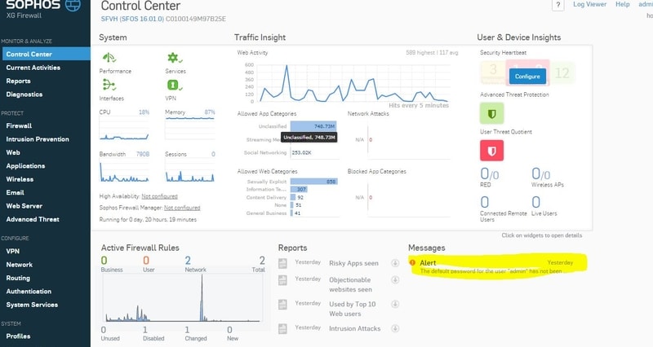Open the Log Viewer link
Image resolution: width=653 pixels, height=347 pixels.
pyautogui.click(x=589, y=4)
